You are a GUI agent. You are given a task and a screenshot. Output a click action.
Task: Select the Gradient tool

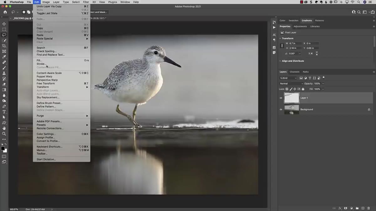point(4,90)
